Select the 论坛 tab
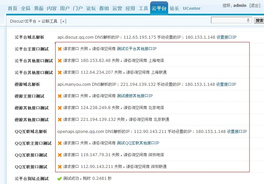 click(x=91, y=9)
